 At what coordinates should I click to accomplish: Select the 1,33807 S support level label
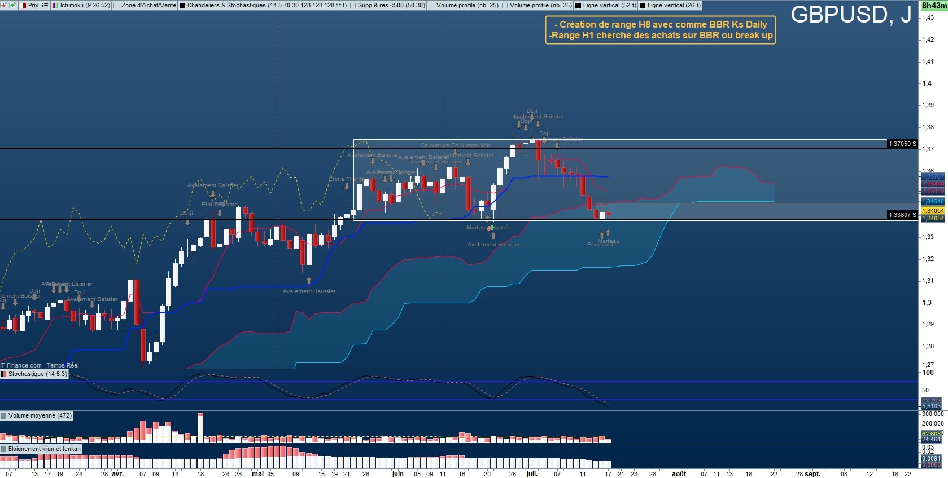click(902, 215)
